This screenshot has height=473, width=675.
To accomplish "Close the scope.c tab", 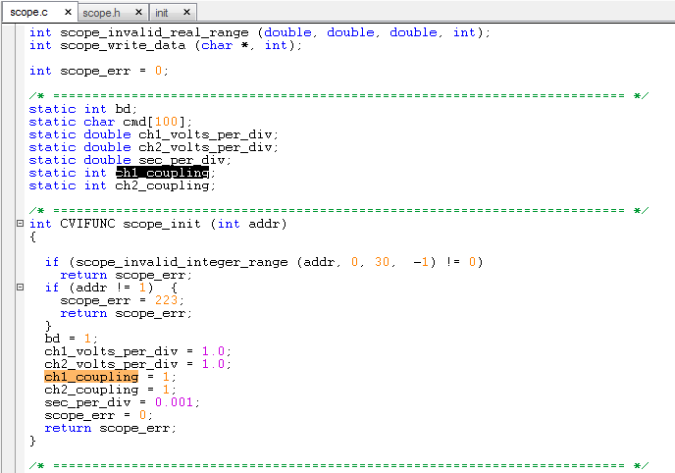I will point(67,13).
